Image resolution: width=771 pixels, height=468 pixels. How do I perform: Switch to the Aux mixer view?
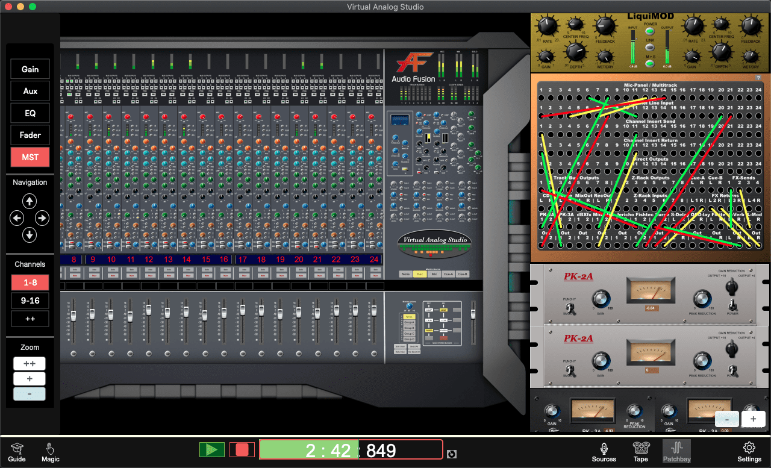pos(30,91)
